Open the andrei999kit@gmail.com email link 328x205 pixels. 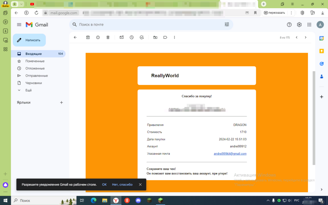pos(230,154)
